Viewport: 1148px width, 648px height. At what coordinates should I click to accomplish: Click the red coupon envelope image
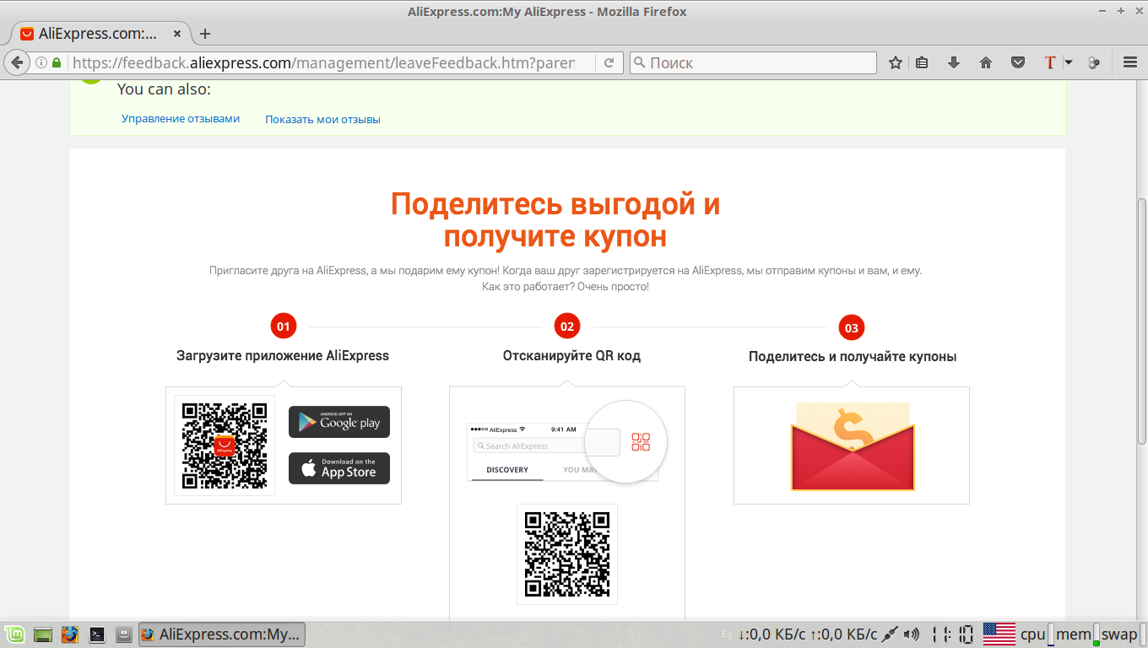852,447
